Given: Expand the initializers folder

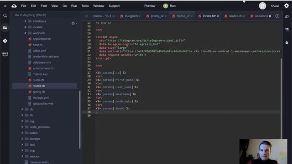Looking at the screenshot, I should 26,21.
